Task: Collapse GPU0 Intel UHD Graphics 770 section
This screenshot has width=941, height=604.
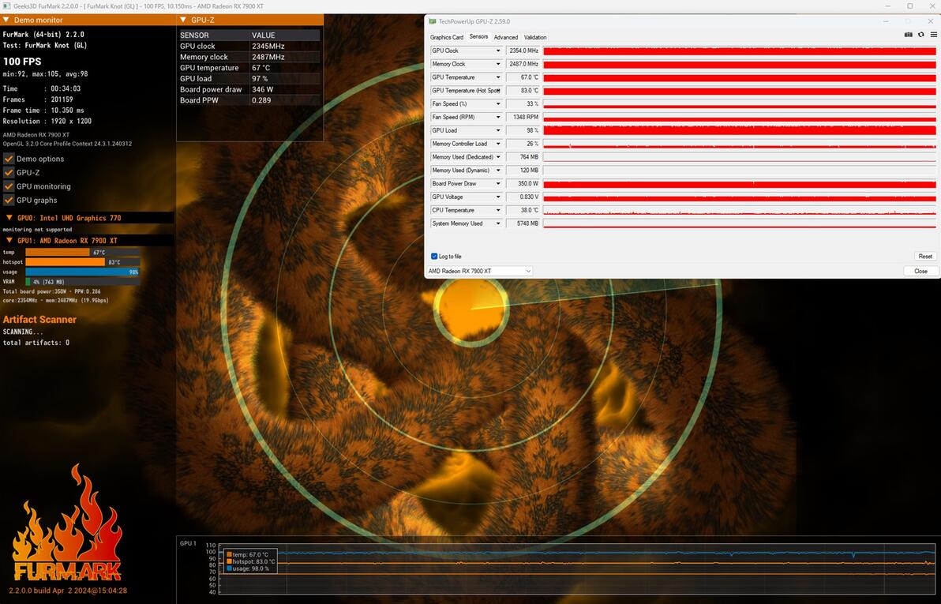Action: click(x=9, y=218)
